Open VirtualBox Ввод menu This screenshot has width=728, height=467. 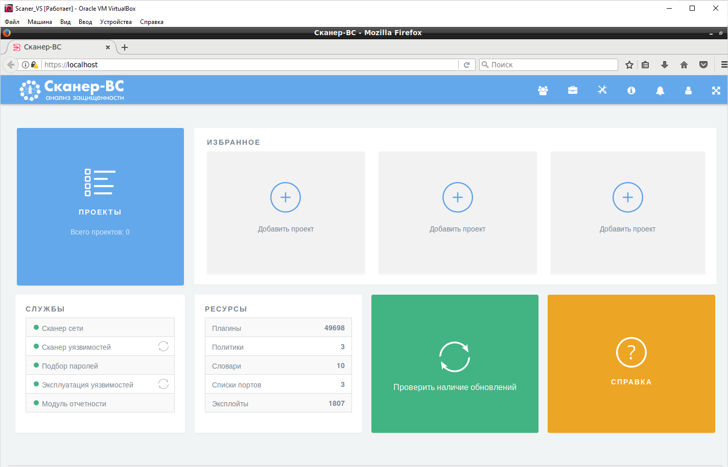click(x=85, y=22)
